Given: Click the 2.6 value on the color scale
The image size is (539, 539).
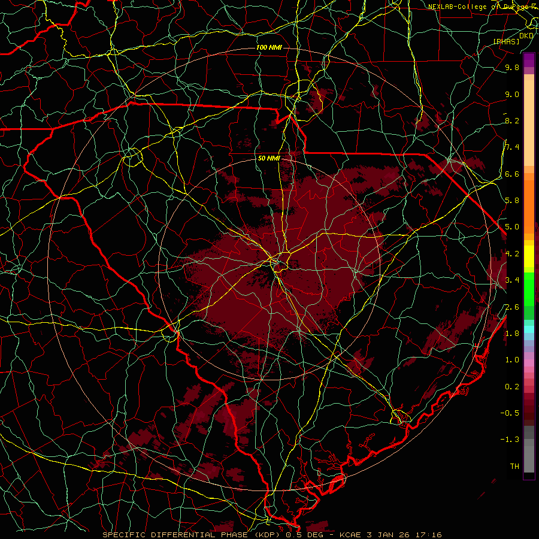Looking at the screenshot, I should point(512,307).
